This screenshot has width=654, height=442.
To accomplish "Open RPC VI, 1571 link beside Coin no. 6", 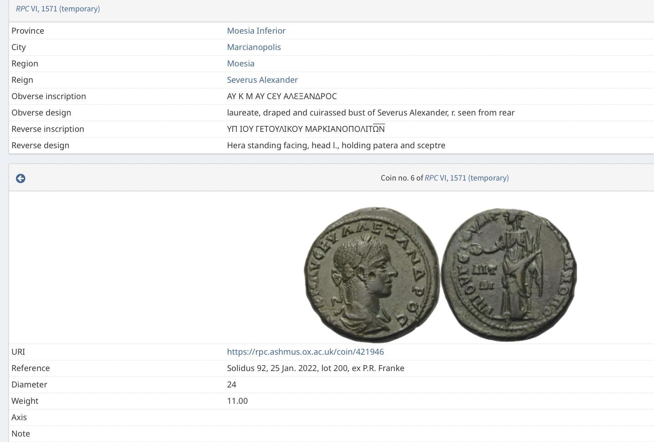I will tap(466, 178).
